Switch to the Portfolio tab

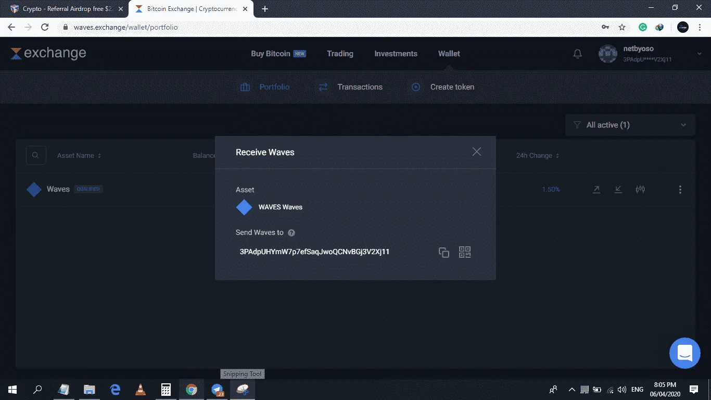point(265,87)
